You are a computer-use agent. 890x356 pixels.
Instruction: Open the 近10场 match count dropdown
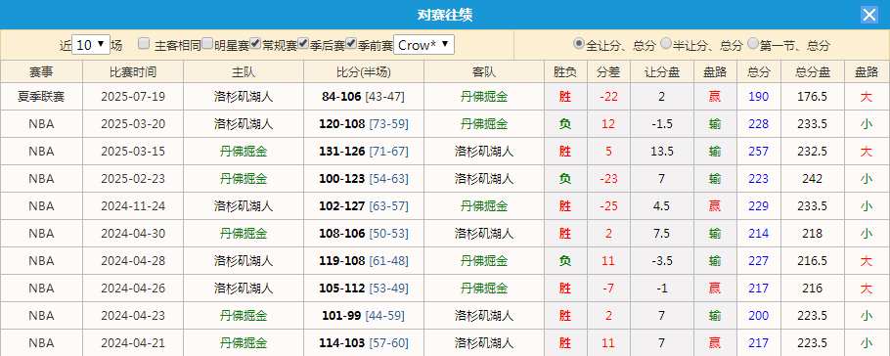91,45
